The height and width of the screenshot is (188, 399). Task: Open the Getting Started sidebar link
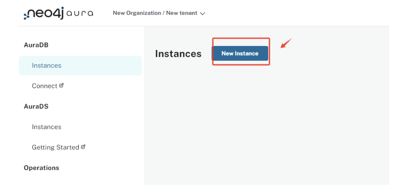coord(55,147)
